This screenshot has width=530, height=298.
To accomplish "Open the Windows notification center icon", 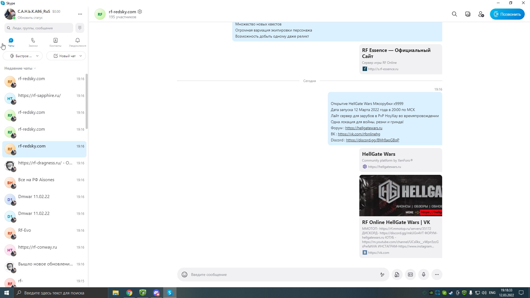I will click(x=521, y=293).
